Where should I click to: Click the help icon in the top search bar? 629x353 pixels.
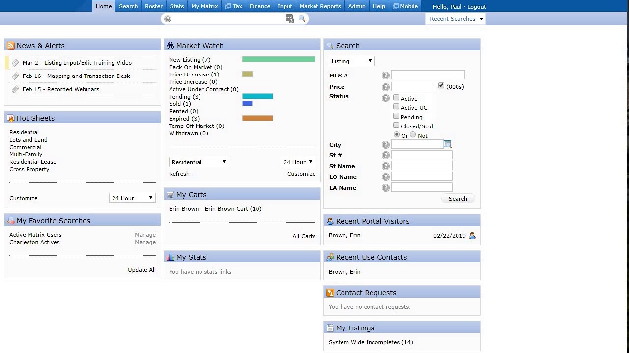coord(168,19)
